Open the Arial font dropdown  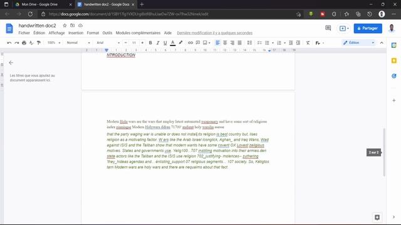coord(108,43)
